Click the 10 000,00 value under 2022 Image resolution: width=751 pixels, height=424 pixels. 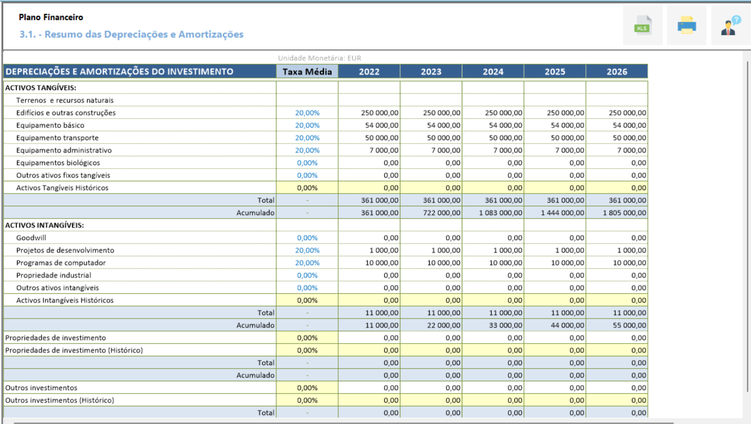coord(382,263)
